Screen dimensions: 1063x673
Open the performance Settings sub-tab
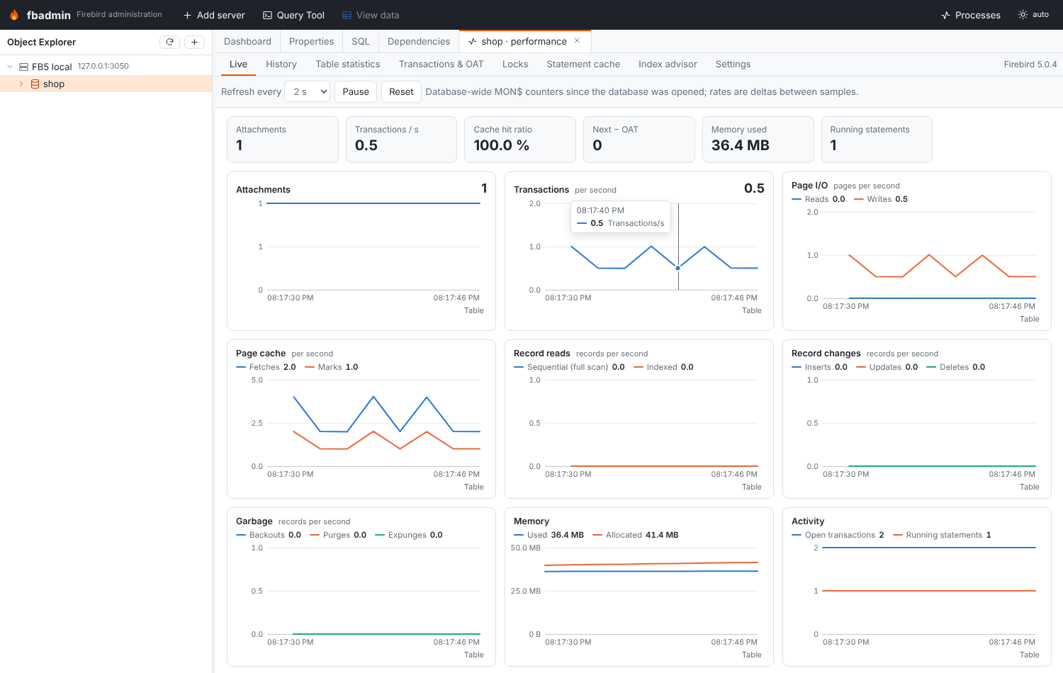click(733, 64)
